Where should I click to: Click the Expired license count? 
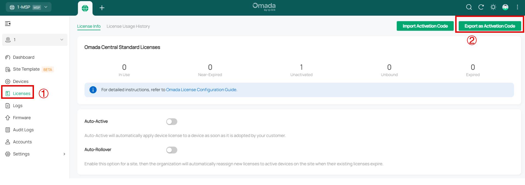point(473,67)
